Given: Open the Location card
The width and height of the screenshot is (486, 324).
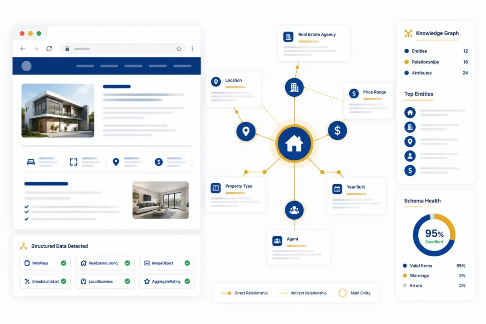Looking at the screenshot, I should pos(233,89).
